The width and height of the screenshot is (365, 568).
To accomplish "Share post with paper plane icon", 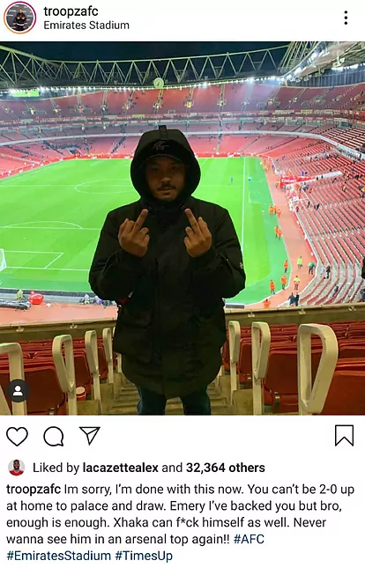I will click(x=89, y=435).
